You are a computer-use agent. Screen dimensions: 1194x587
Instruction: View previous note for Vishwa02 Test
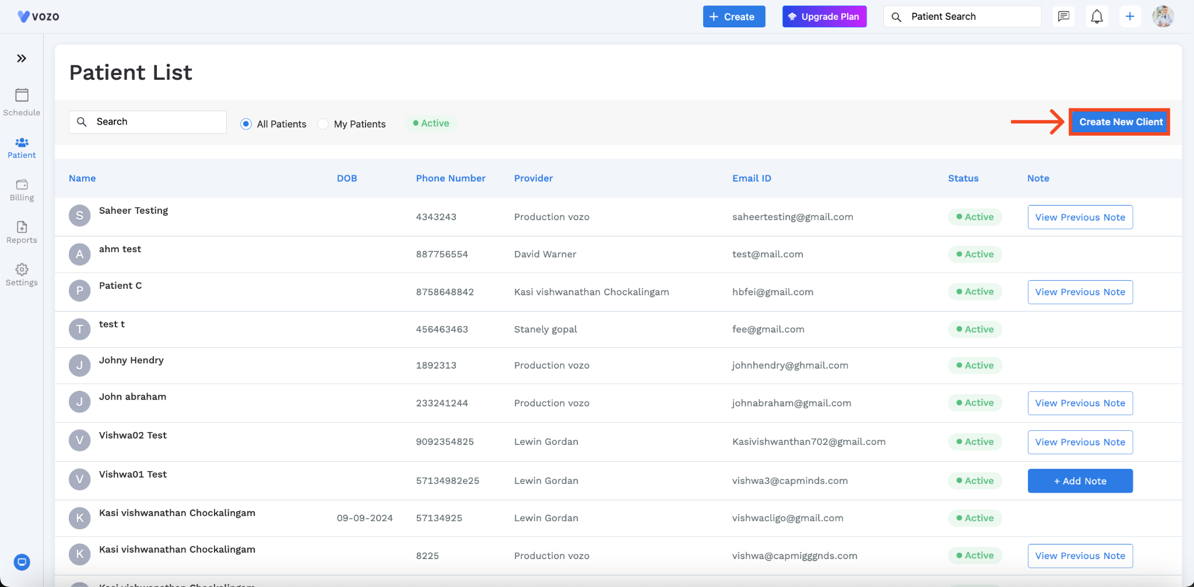(x=1080, y=442)
